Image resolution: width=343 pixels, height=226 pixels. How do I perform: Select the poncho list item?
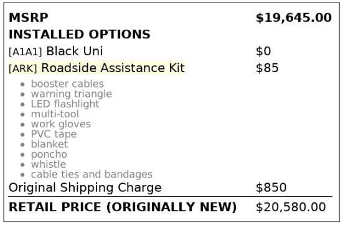(x=49, y=155)
